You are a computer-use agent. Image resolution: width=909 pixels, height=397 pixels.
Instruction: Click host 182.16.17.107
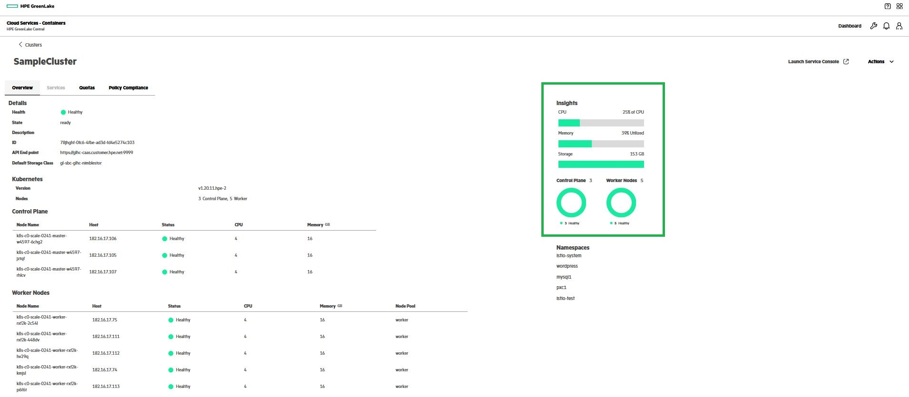pos(103,272)
